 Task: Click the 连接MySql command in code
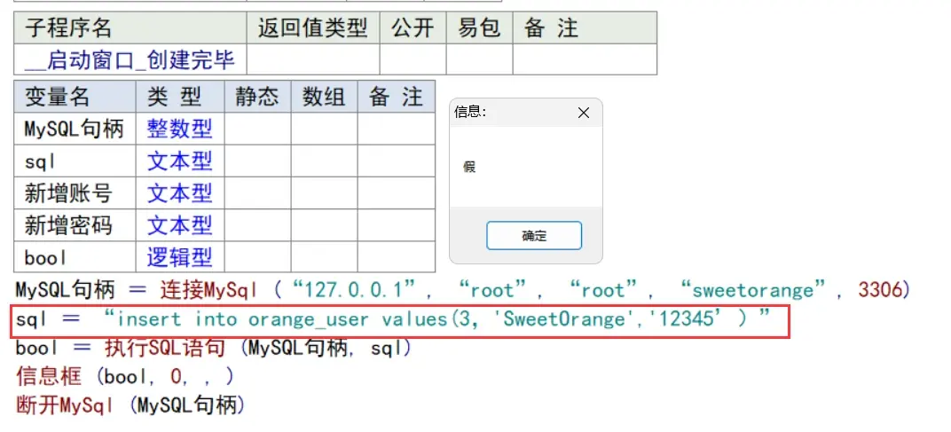[210, 291]
